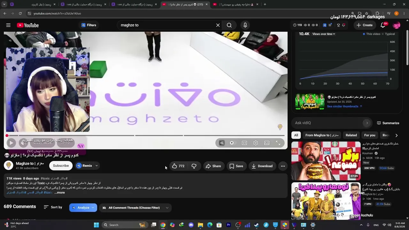The image size is (409, 230).
Task: Like the video
Action: 178,166
